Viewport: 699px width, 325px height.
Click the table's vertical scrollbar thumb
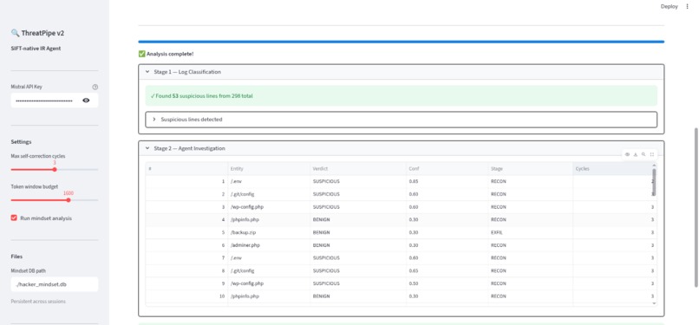(x=654, y=182)
